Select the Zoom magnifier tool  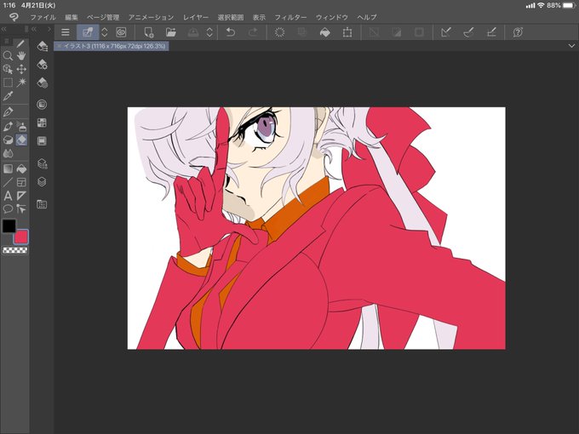click(8, 55)
